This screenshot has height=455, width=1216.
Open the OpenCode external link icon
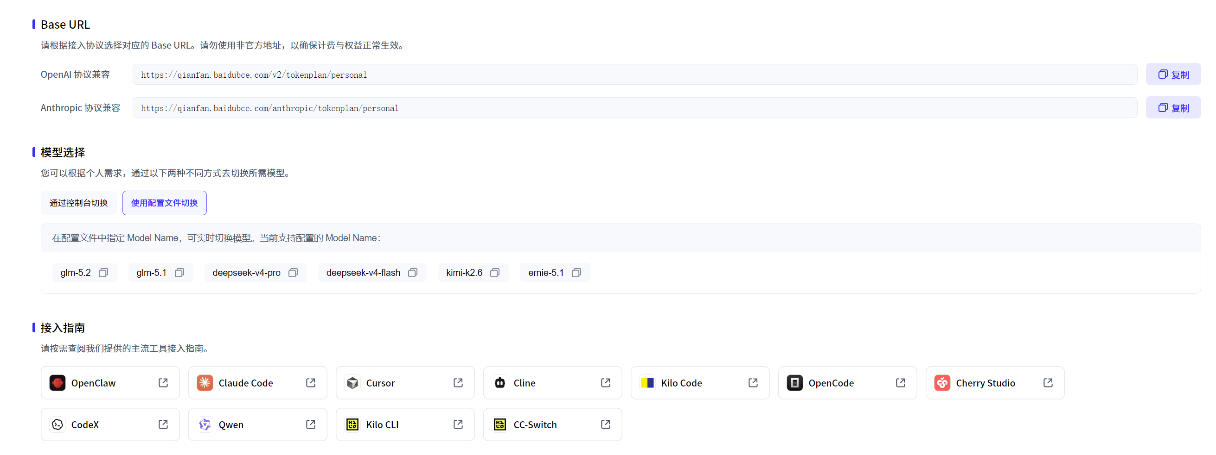901,383
